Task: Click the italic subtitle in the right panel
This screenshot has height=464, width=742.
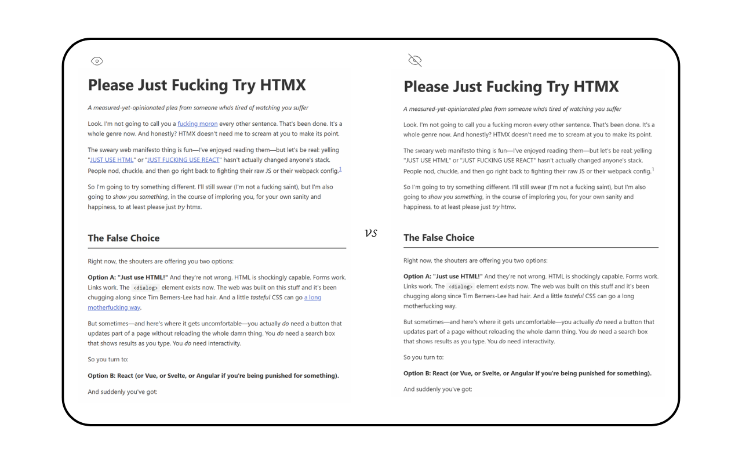Action: [x=512, y=109]
